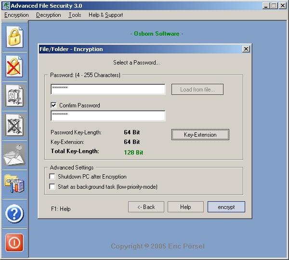Screen dimensions: 289x260
Task: Click the Total Key-Length: label
Action: click(x=75, y=151)
